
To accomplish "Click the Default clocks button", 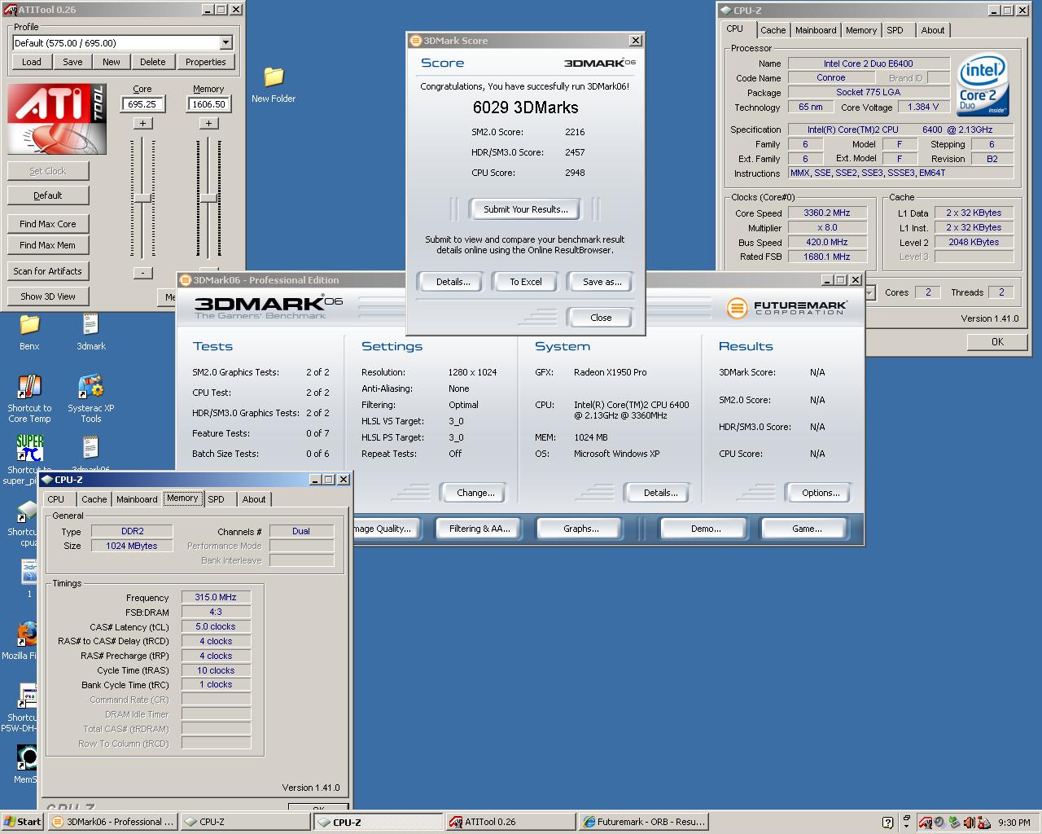I will 48,195.
